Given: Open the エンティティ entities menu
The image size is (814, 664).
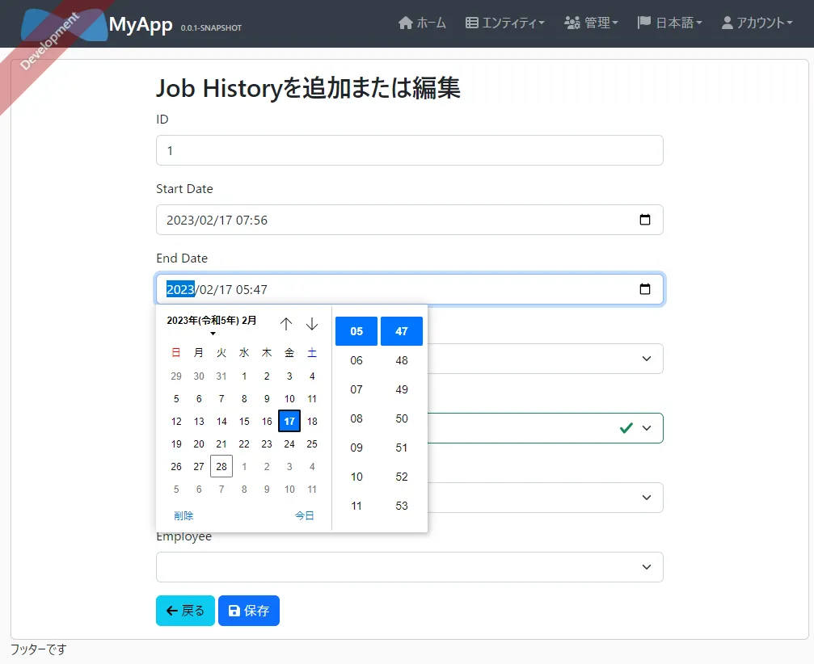Looking at the screenshot, I should 504,23.
